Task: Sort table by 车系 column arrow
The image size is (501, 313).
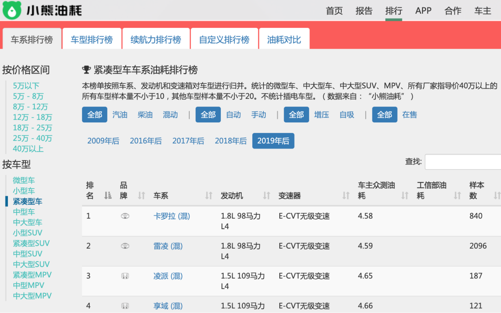Action: tap(209, 196)
